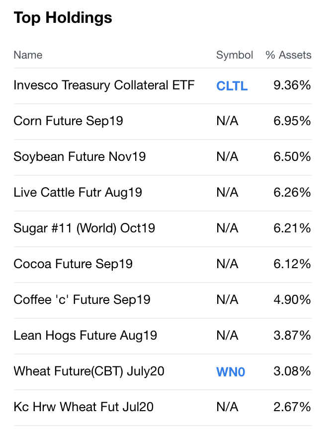This screenshot has height=433, width=332.
Task: Click the % Assets column header
Action: click(x=288, y=55)
